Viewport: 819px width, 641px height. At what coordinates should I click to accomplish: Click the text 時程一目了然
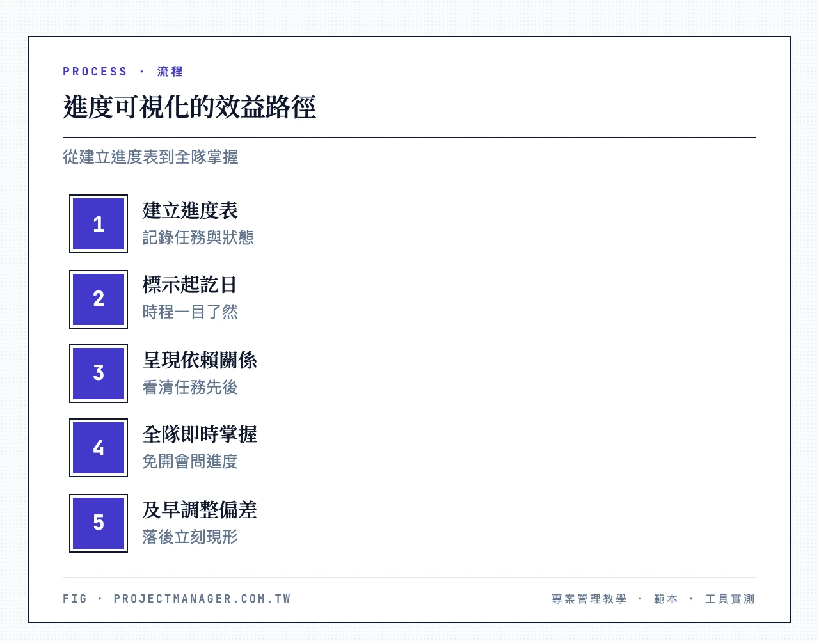click(190, 312)
